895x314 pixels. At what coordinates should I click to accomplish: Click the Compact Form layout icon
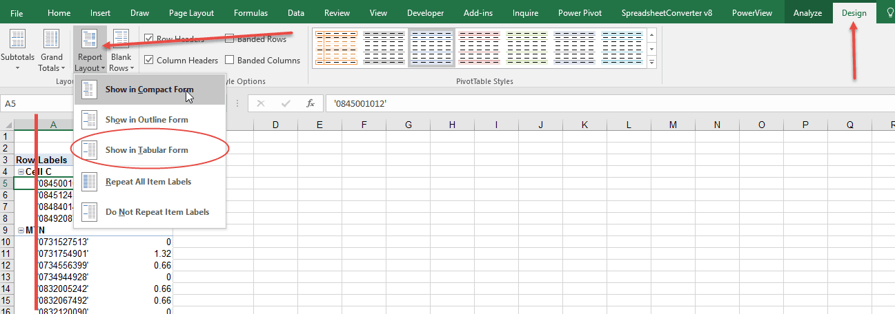[90, 90]
